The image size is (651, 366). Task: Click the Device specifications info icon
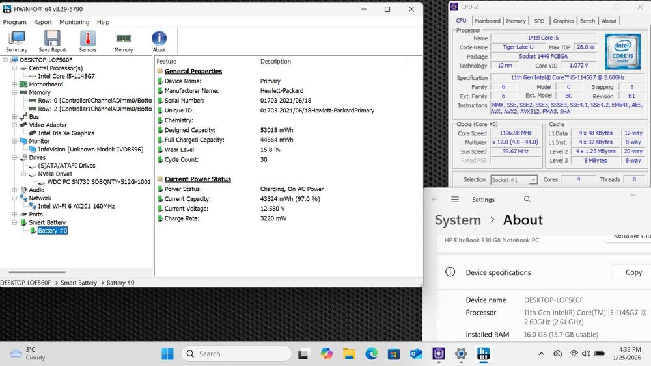click(x=450, y=272)
